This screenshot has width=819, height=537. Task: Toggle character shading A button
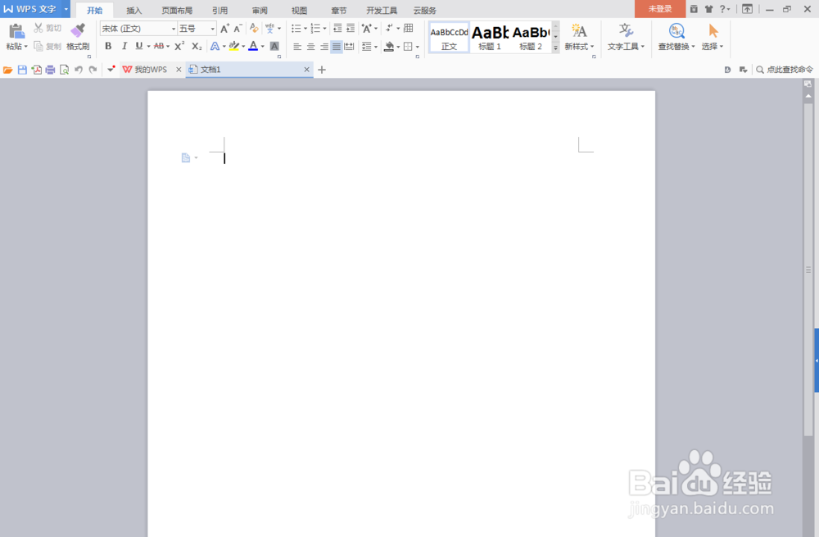(x=274, y=46)
